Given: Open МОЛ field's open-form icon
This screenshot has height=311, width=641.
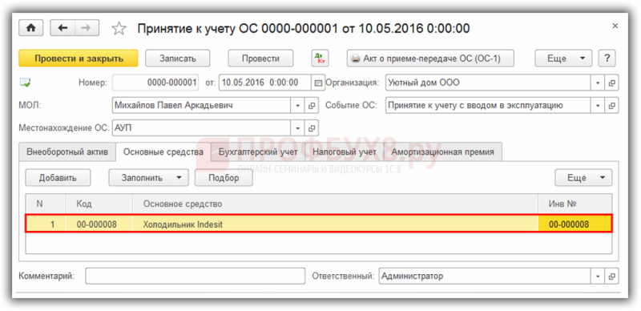Looking at the screenshot, I should pyautogui.click(x=312, y=106).
